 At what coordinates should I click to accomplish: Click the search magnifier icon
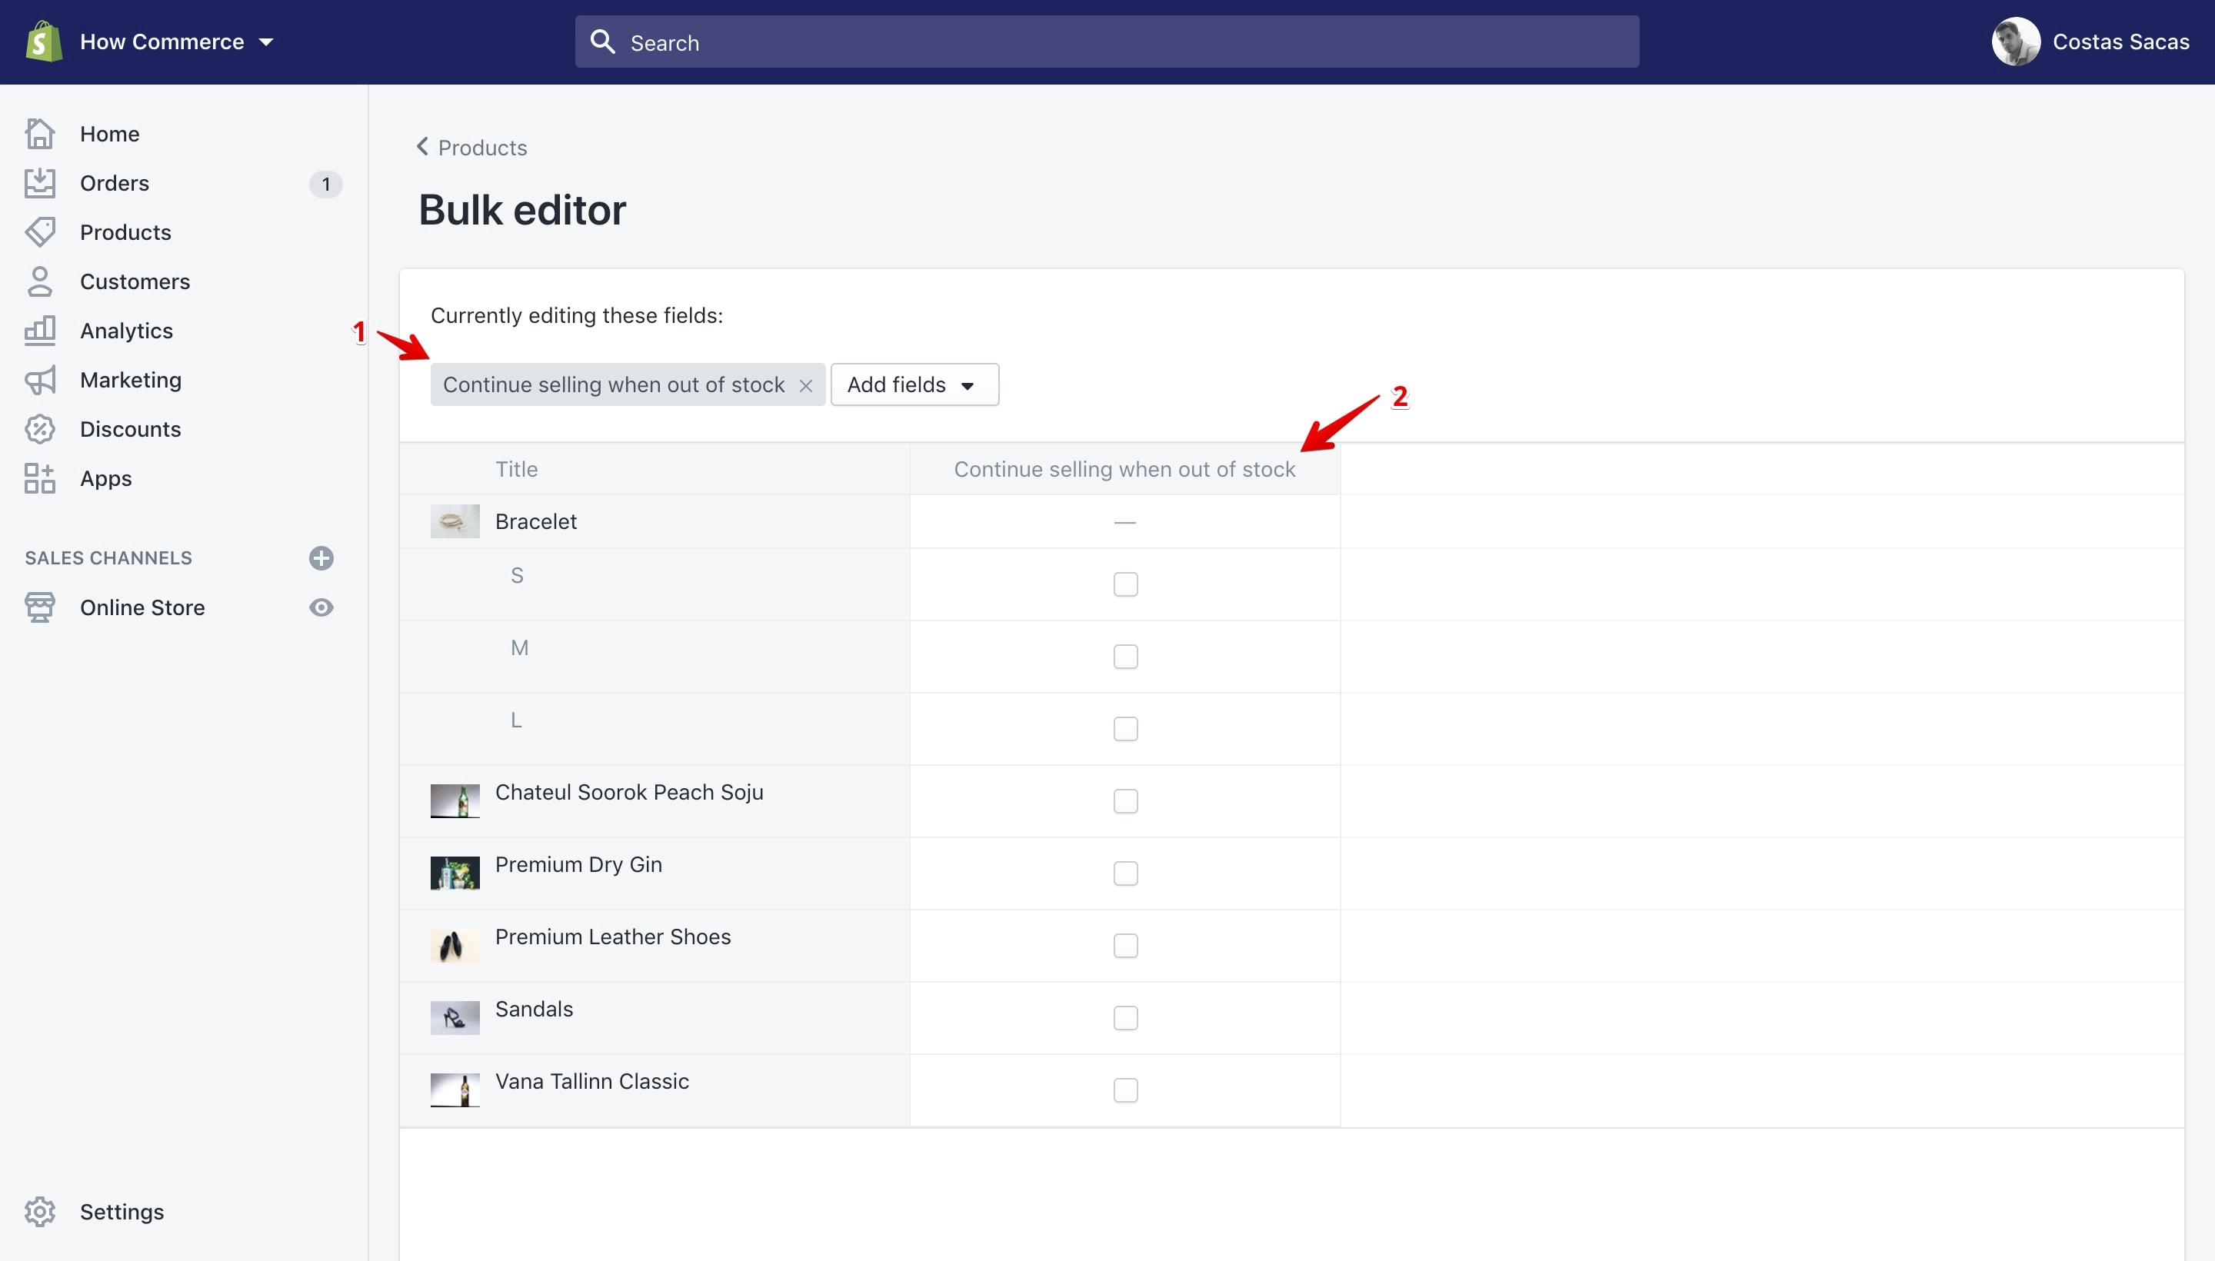click(x=602, y=42)
